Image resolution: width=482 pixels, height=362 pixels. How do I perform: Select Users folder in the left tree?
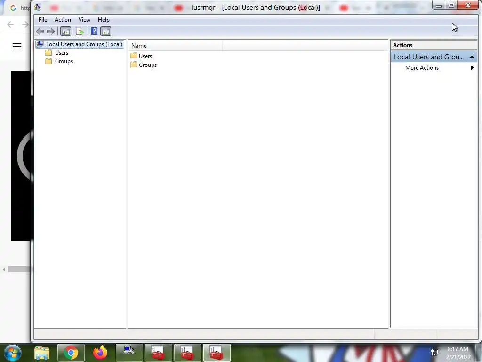coord(62,53)
